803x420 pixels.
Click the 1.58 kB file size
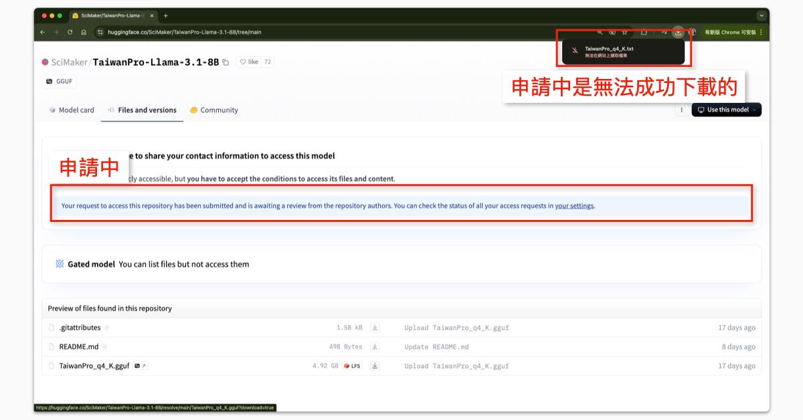point(349,328)
